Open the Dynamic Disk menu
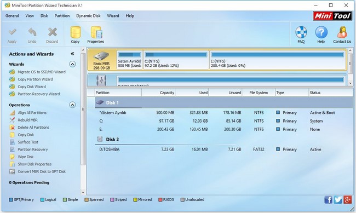Screen dimensions: 356x213 (x=88, y=16)
